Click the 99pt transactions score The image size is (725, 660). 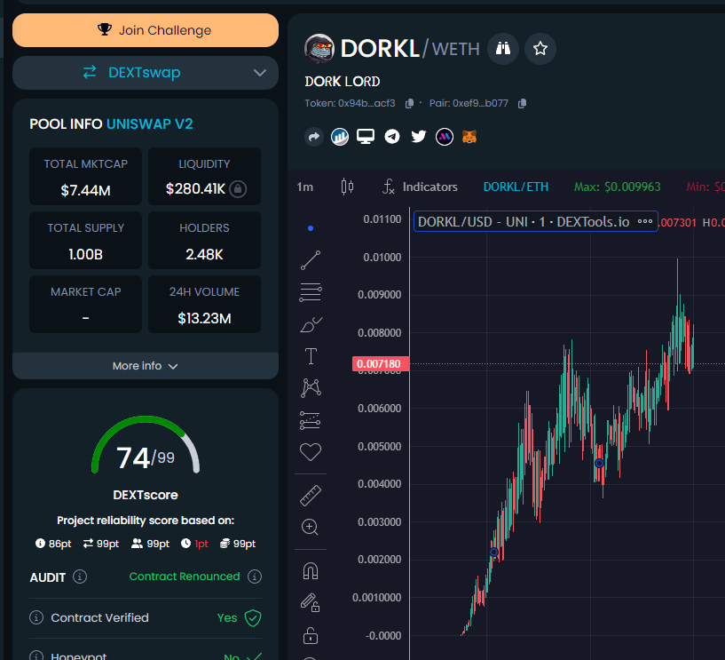pos(101,544)
